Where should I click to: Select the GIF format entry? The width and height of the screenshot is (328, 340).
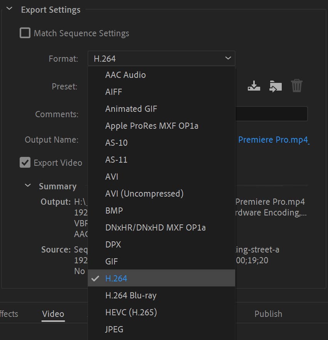(x=161, y=261)
